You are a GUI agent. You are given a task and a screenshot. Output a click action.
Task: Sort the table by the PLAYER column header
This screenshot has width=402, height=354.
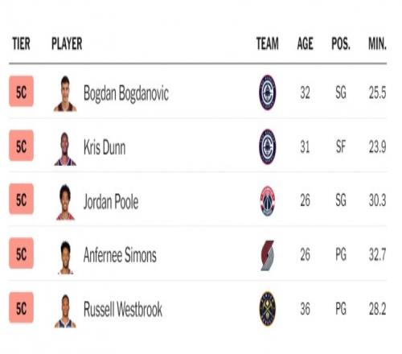pos(67,43)
